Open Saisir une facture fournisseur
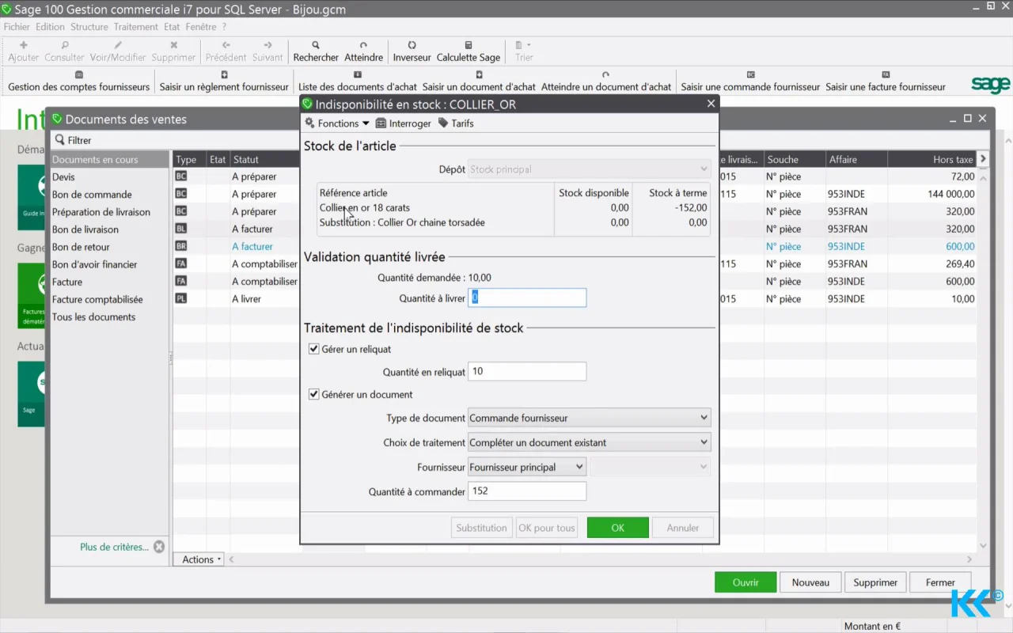The height and width of the screenshot is (633, 1013). point(886,81)
